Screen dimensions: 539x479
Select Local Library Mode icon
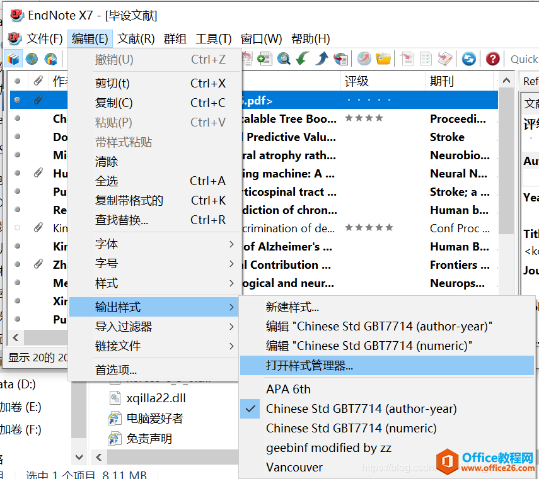pos(13,59)
